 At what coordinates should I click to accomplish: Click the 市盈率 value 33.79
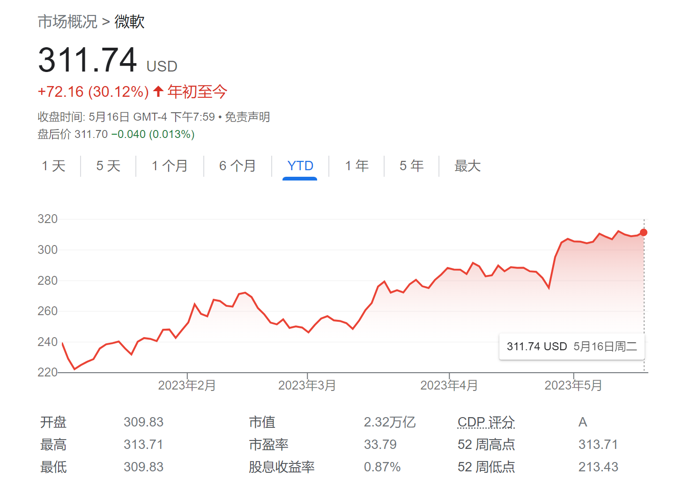point(380,444)
